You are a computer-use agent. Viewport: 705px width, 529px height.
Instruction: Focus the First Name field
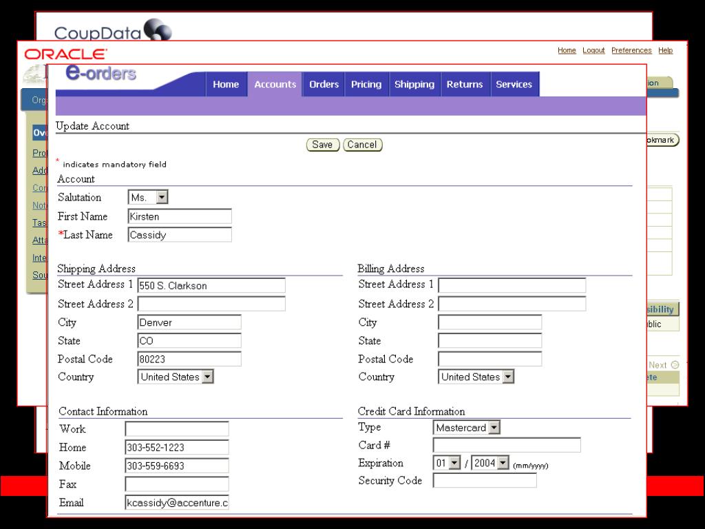[180, 216]
